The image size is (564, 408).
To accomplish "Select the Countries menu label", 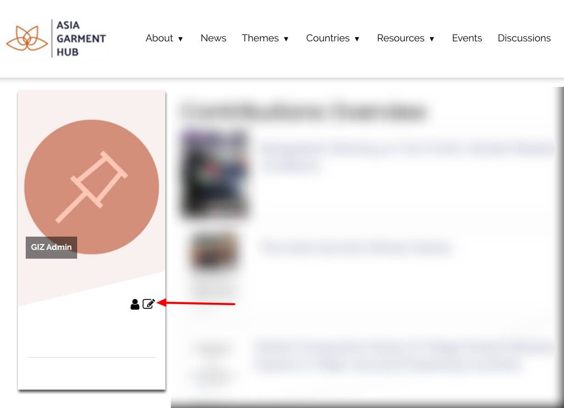I will click(x=327, y=38).
